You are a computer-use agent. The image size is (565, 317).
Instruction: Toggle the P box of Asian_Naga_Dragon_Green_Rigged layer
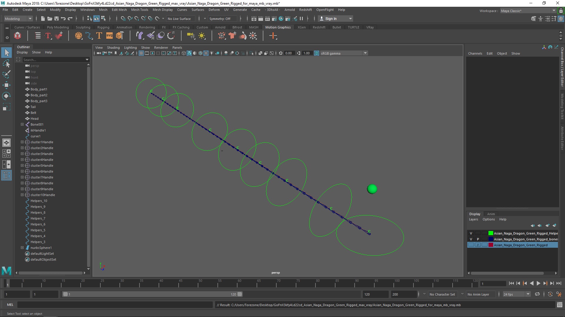click(x=478, y=245)
